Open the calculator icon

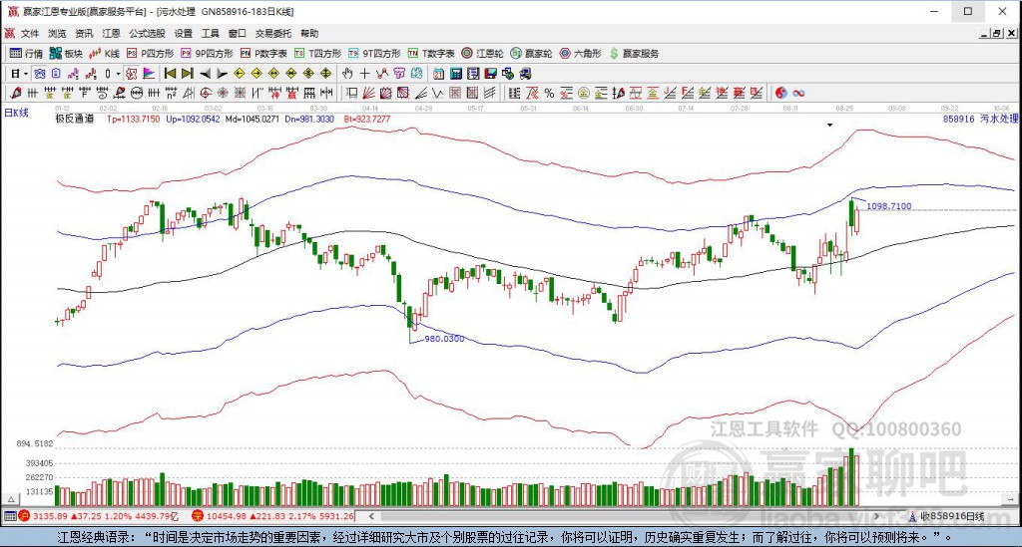pos(456,74)
